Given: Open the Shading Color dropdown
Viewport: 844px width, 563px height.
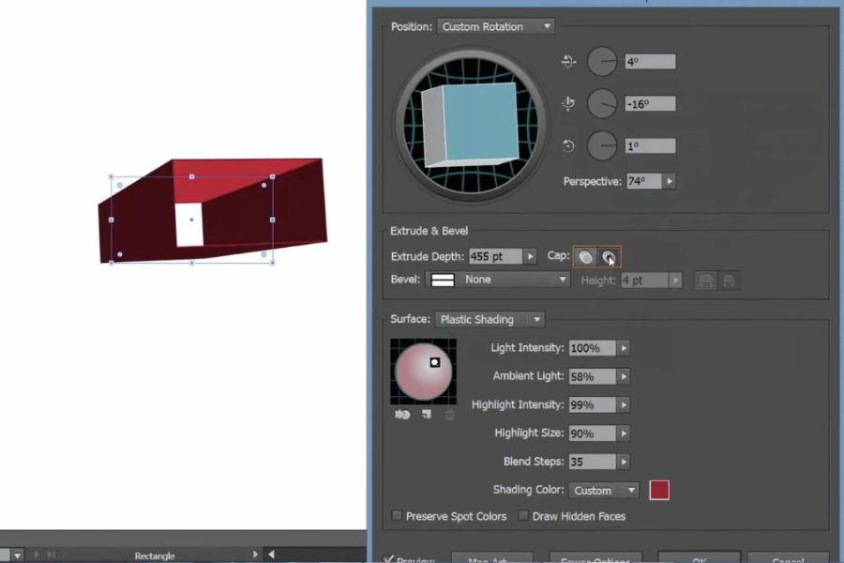Looking at the screenshot, I should [x=604, y=490].
